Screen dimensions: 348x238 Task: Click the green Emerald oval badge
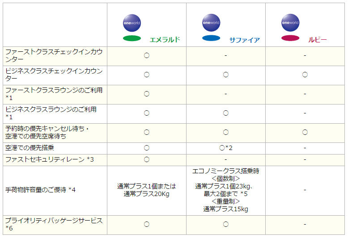(x=132, y=38)
